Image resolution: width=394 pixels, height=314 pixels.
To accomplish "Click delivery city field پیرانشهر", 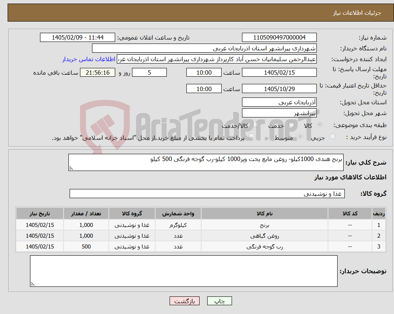I will tap(279, 113).
